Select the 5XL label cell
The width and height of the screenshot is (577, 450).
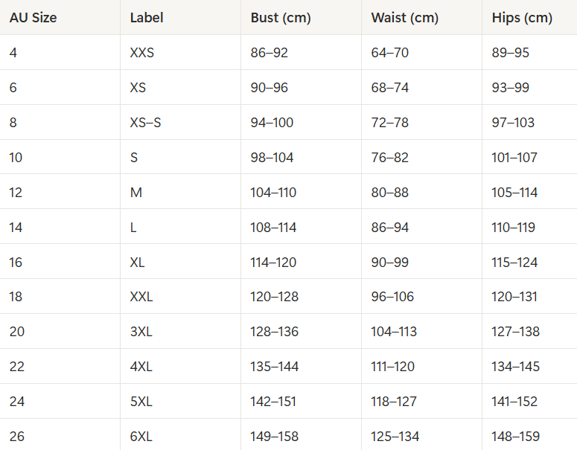coord(141,402)
